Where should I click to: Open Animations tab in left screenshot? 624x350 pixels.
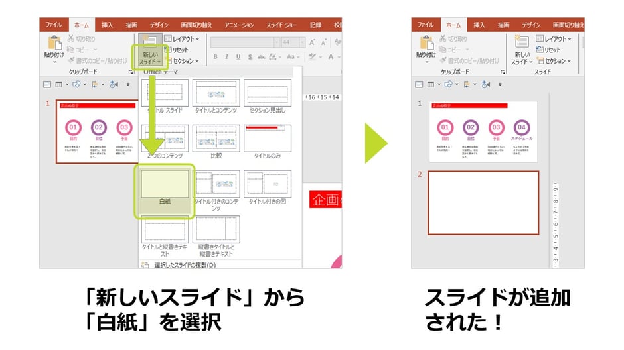(x=239, y=25)
